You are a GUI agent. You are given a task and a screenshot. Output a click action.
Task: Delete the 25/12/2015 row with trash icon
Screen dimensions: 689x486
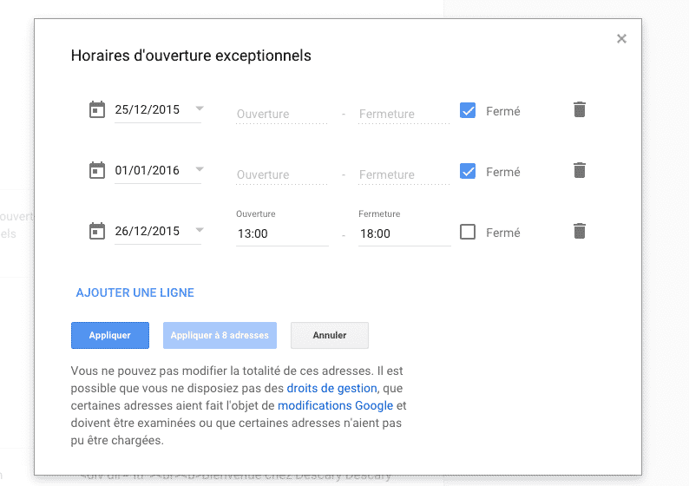pyautogui.click(x=580, y=109)
